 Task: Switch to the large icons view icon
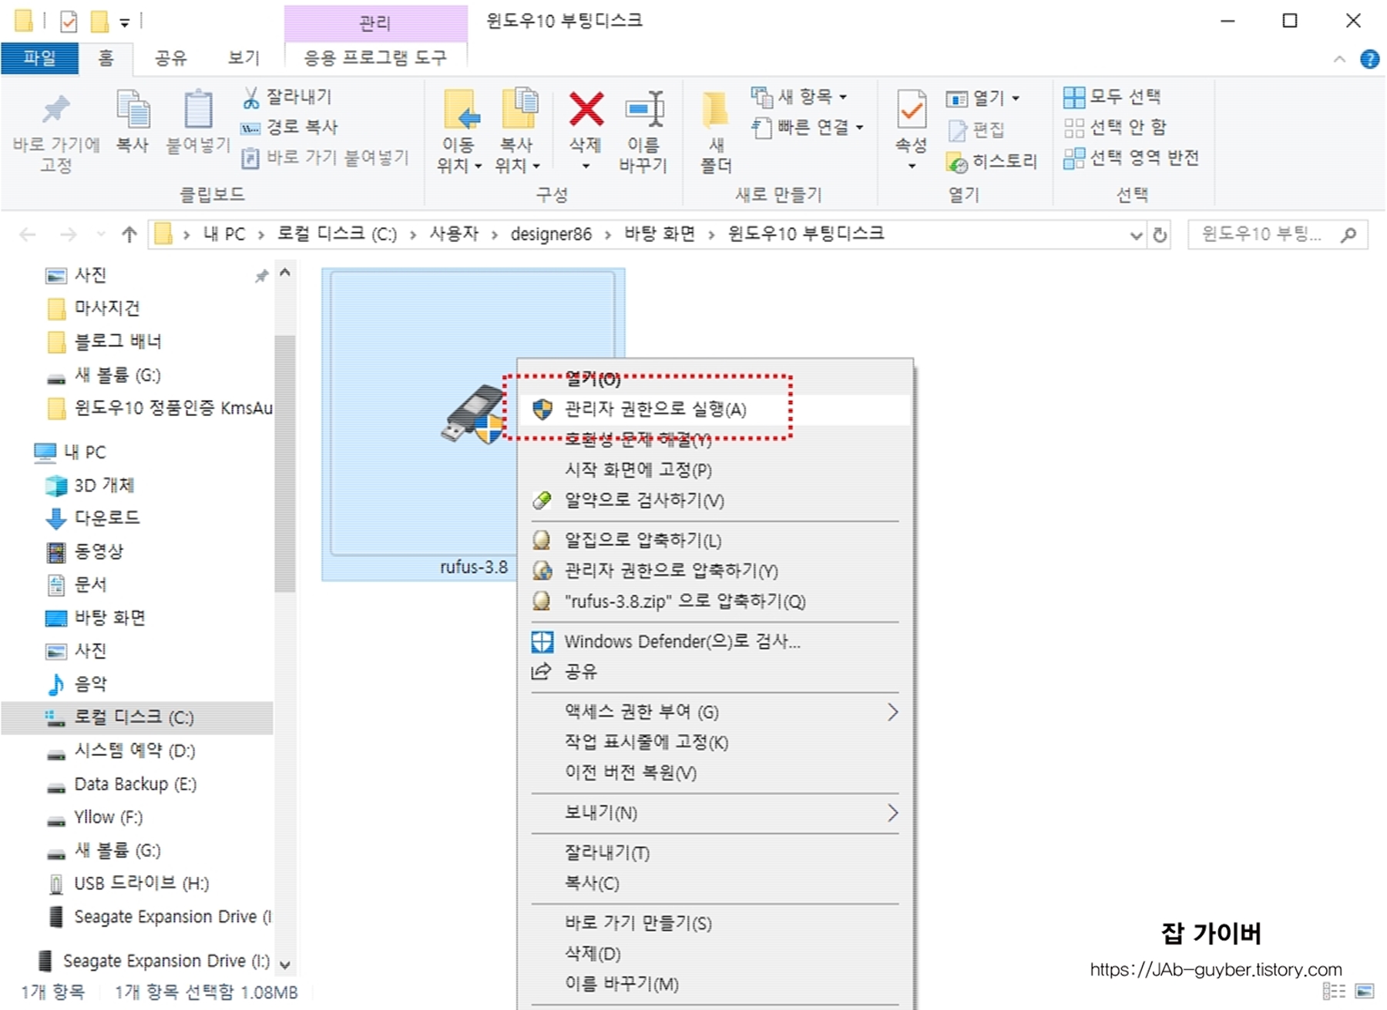point(1365,992)
